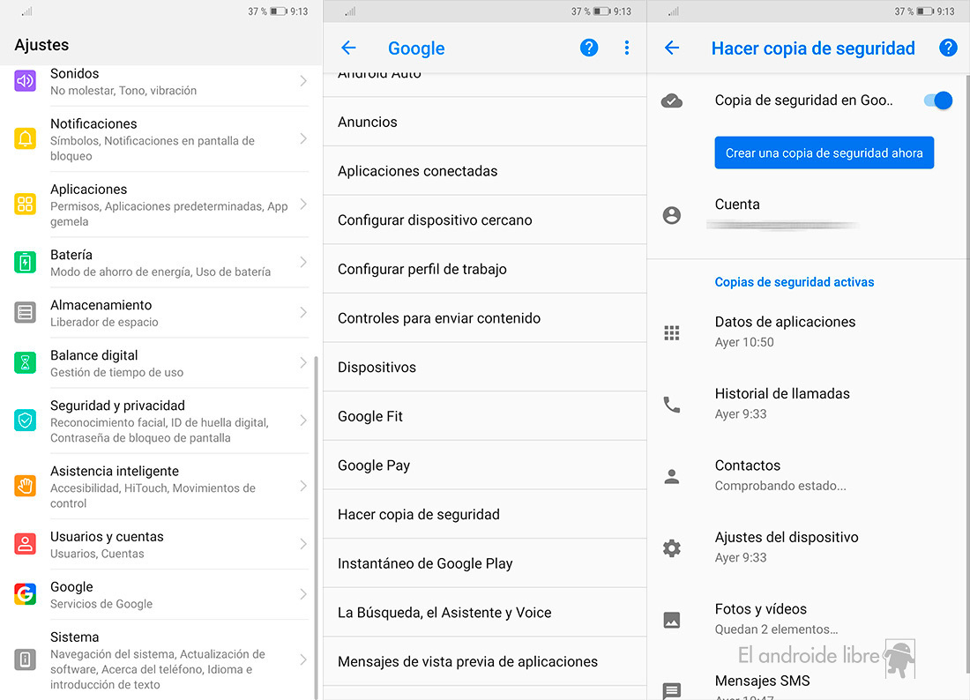This screenshot has width=970, height=700.
Task: Select Google Pay from the Google list
Action: (x=374, y=465)
